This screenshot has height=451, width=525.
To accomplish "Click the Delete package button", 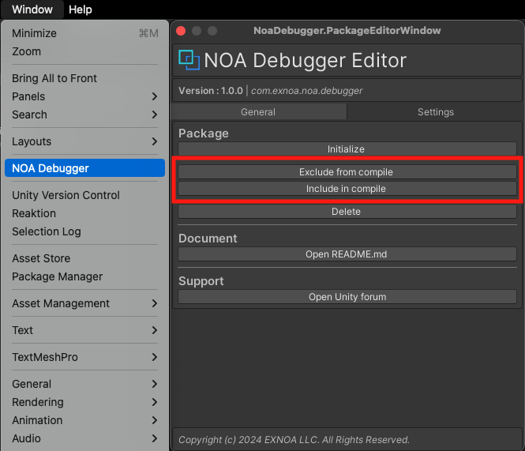I will point(347,212).
